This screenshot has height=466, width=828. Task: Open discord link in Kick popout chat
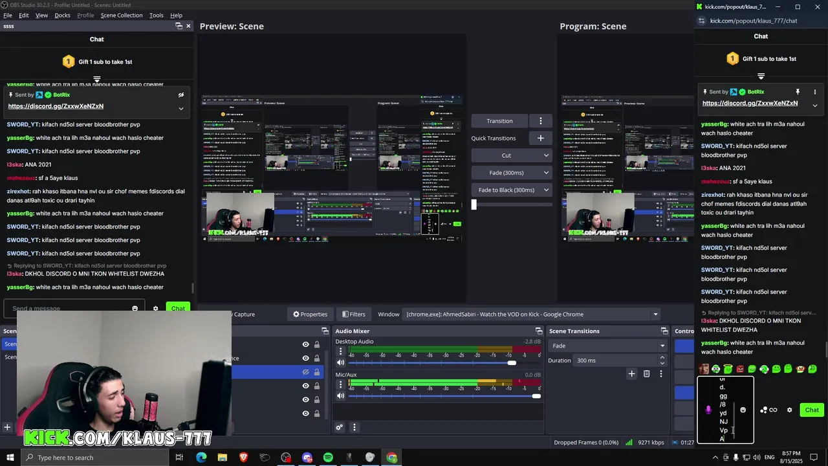click(750, 103)
